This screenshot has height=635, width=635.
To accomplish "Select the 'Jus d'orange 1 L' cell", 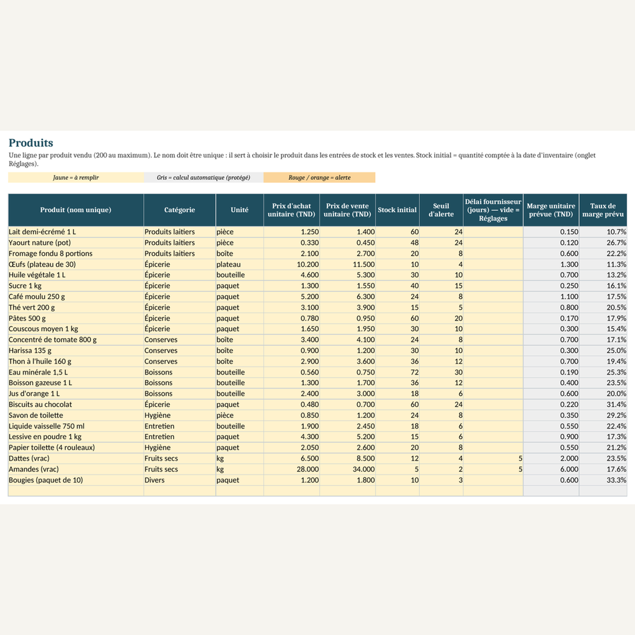I will point(76,394).
